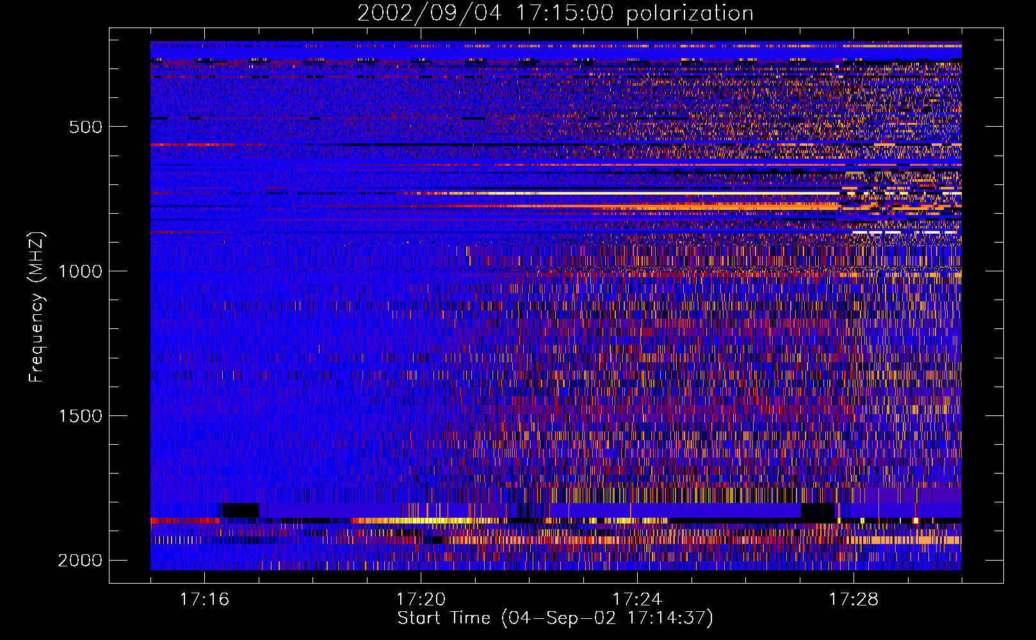Image resolution: width=1036 pixels, height=640 pixels.
Task: Click the 17:24 time tick label
Action: (637, 600)
